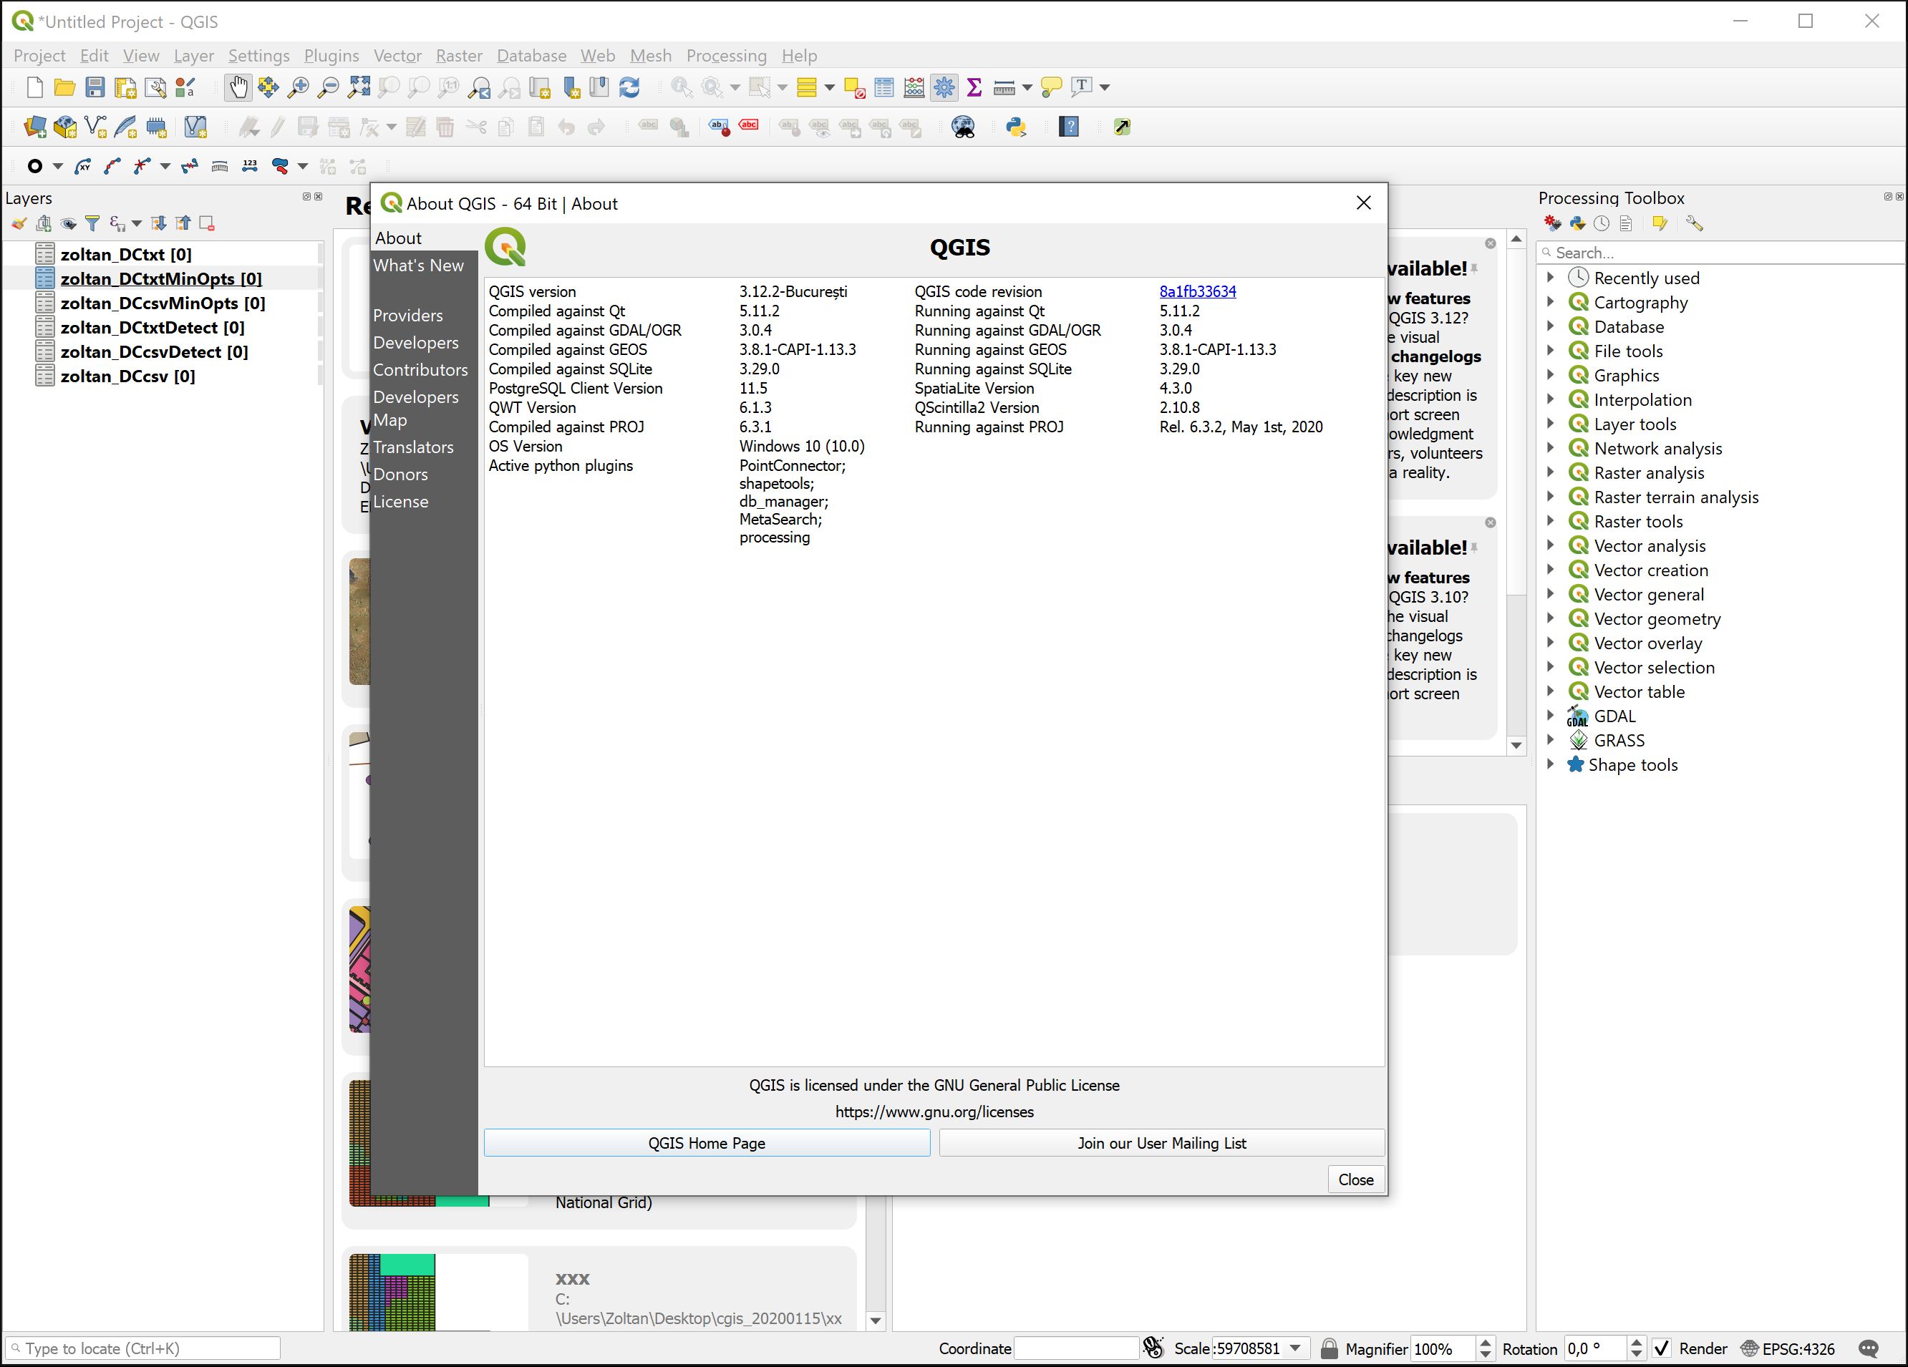This screenshot has width=1908, height=1367.
Task: Increase Magnifier value with its up stepper
Action: (x=1487, y=1343)
